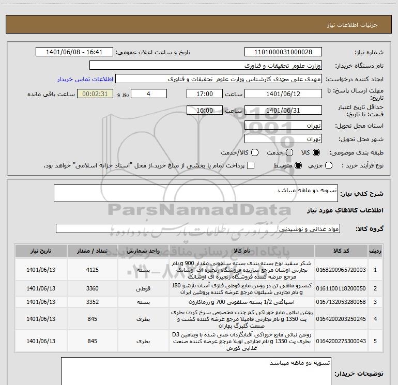Click column header واحد شمارش
398x385 pixels.
pos(143,251)
